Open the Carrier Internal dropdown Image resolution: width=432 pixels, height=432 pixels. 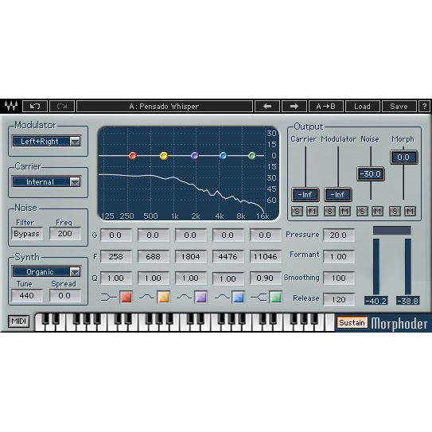tap(47, 182)
